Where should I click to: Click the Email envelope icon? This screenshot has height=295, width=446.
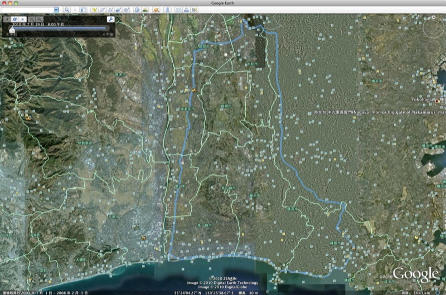178,10
